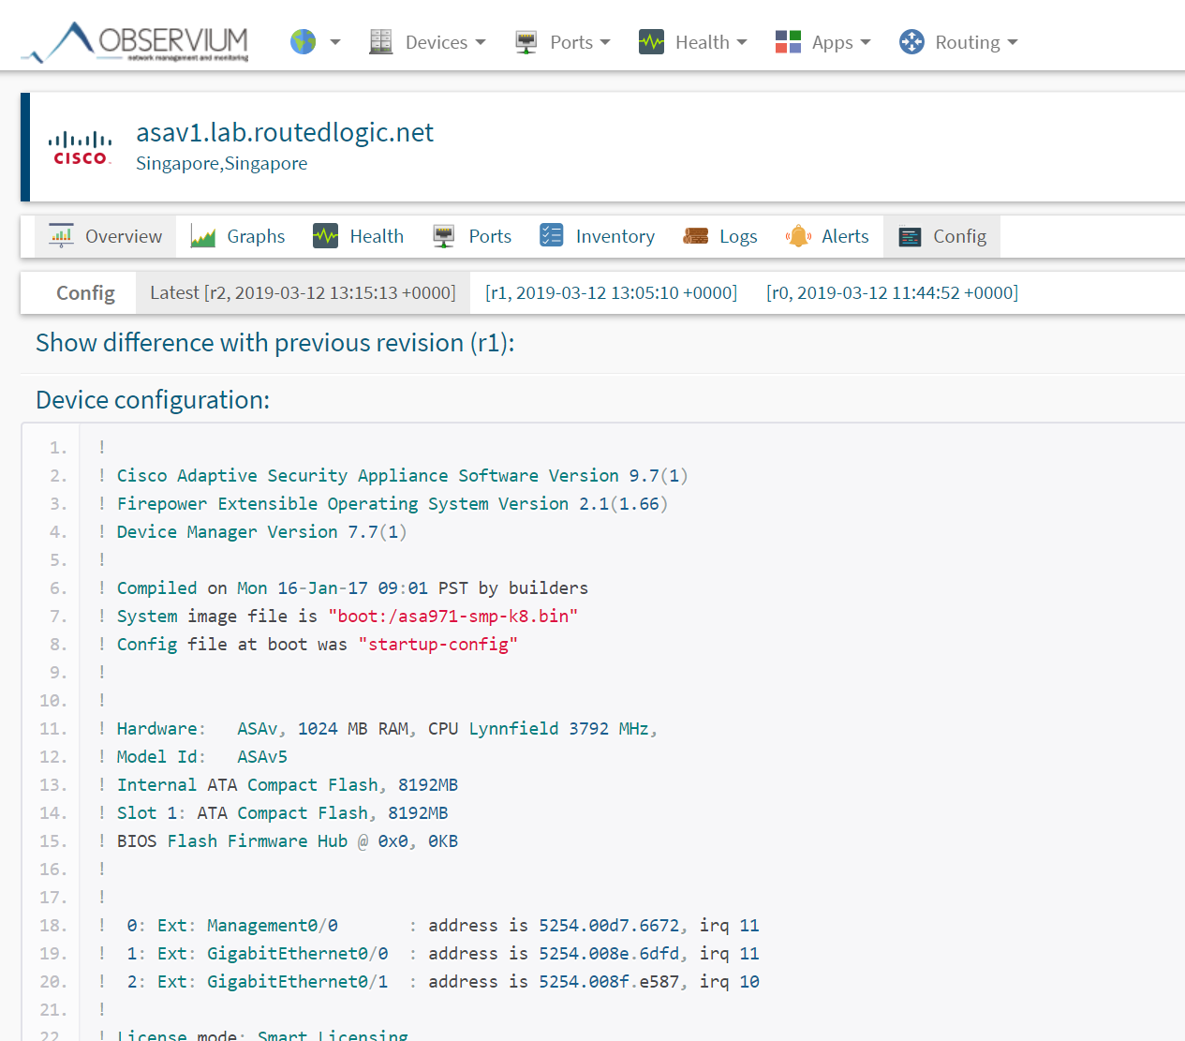Click the Model Id ASAv5 line
Screen dimensions: 1185x1041
point(193,757)
